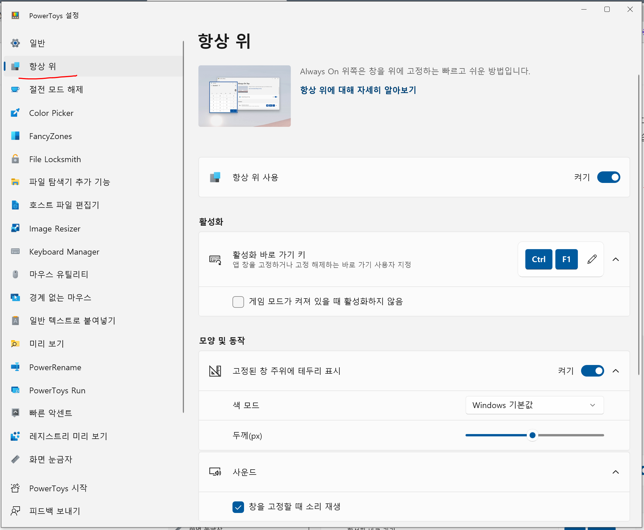The width and height of the screenshot is (644, 530).
Task: Edit the activation shortcut with the pencil icon
Action: (592, 259)
